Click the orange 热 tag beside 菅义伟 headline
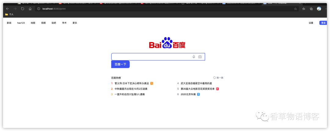This screenshot has width=330, height=131. [152, 83]
